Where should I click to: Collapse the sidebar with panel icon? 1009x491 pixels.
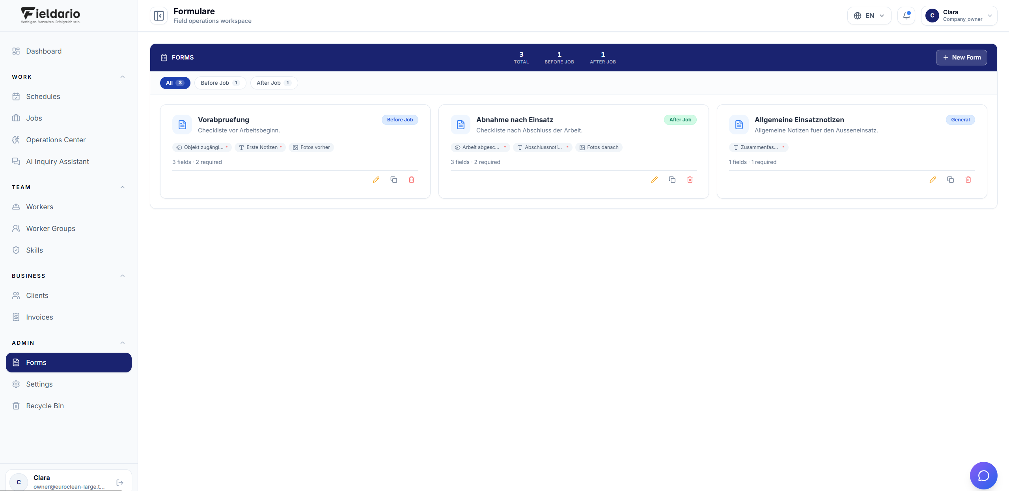(x=159, y=16)
